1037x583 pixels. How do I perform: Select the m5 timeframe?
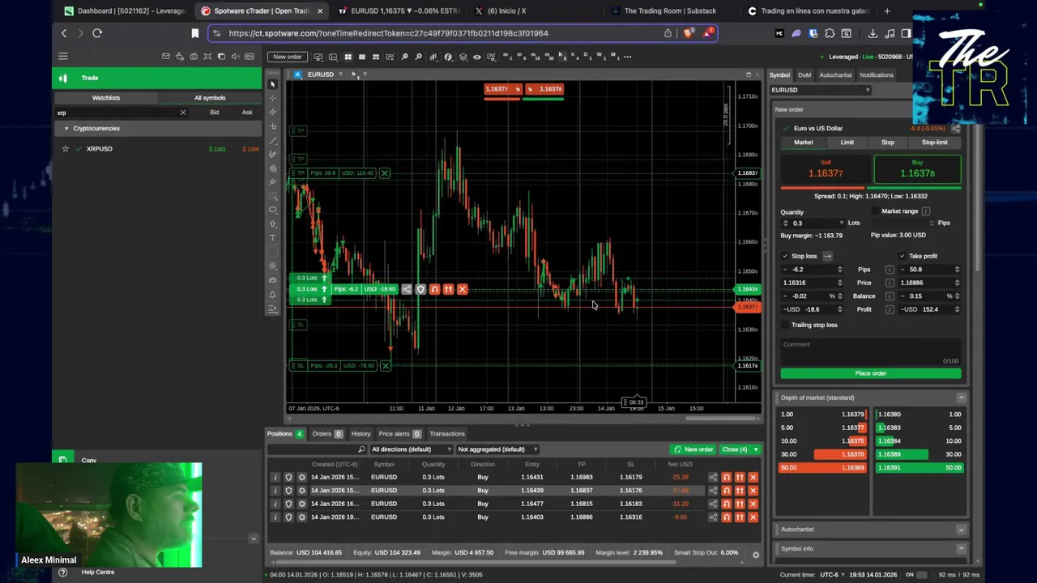pyautogui.click(x=520, y=56)
